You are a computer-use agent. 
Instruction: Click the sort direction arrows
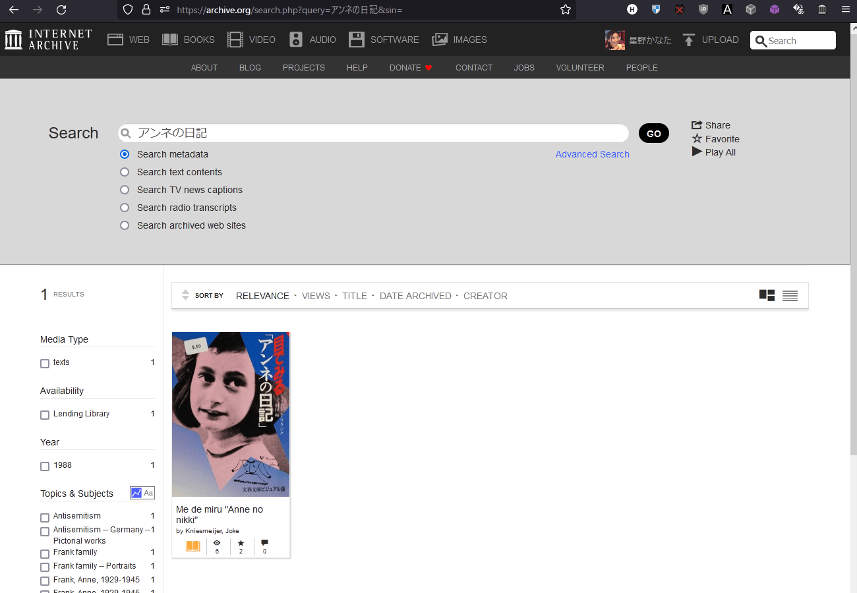[x=185, y=295]
